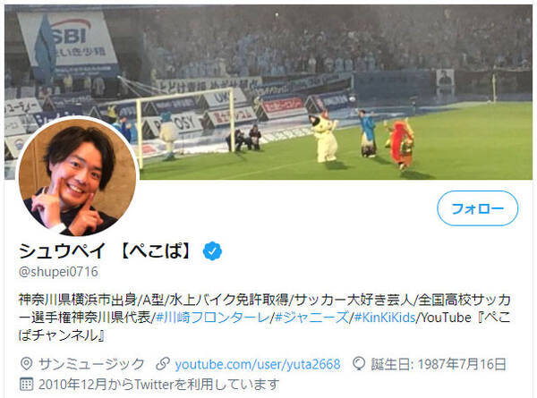
Task: Select the display name シュウペイ【ぺこぱ】
Action: (105, 250)
